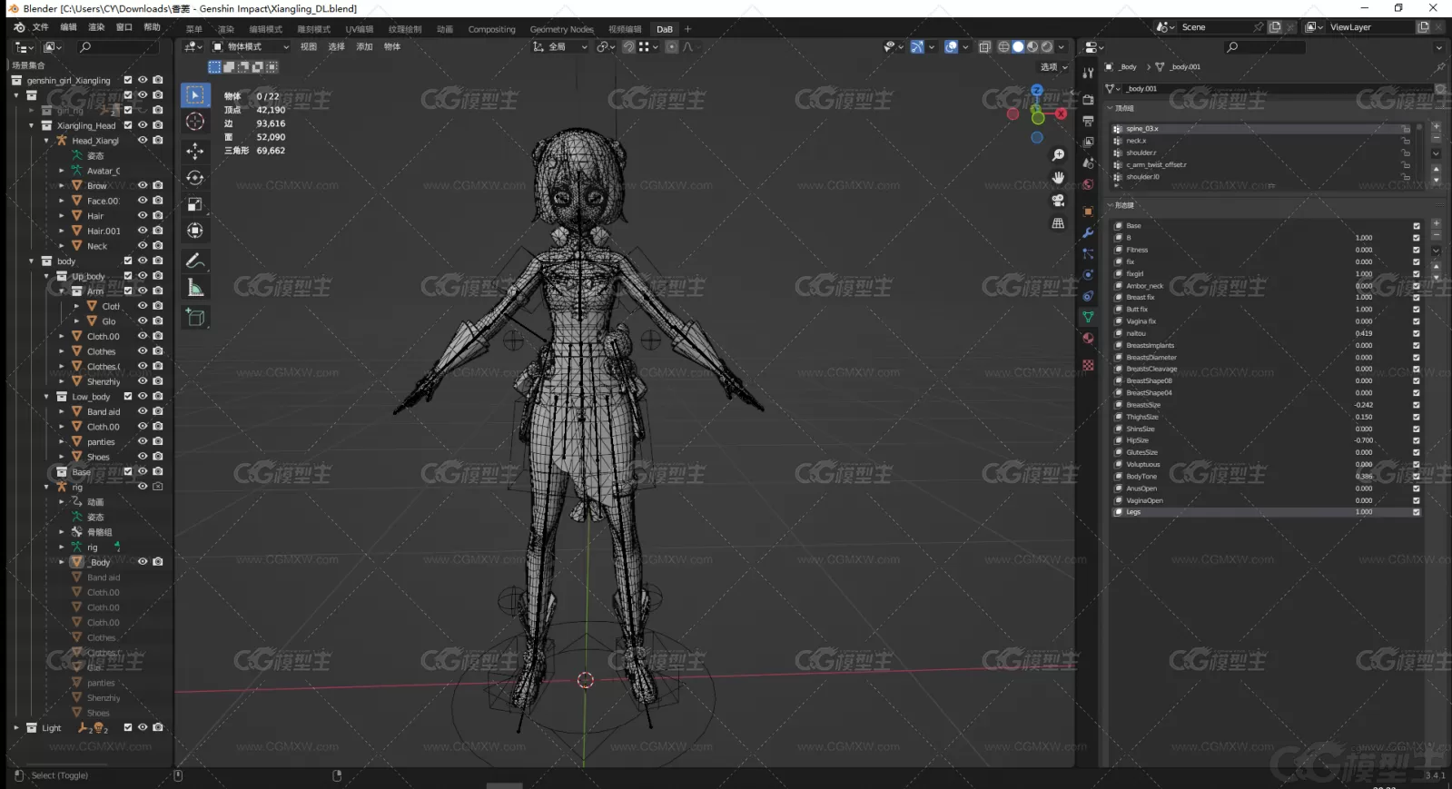1452x789 pixels.
Task: Uncheck the Legs shape key checkbox
Action: (x=1416, y=512)
